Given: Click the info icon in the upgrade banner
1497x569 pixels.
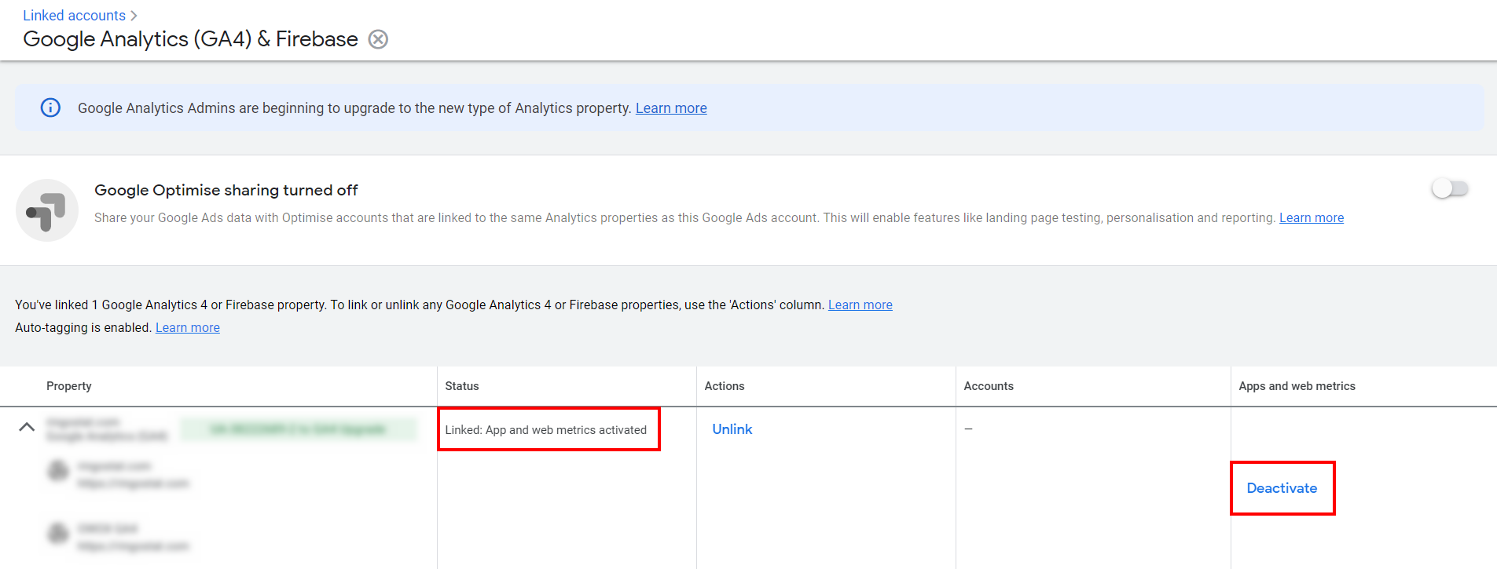Looking at the screenshot, I should tap(50, 108).
